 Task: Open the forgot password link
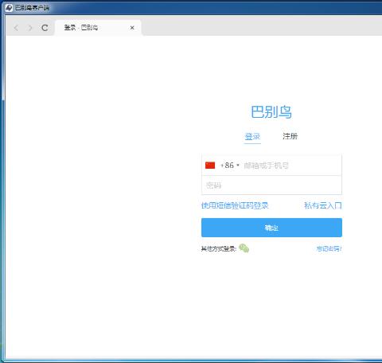tap(329, 248)
